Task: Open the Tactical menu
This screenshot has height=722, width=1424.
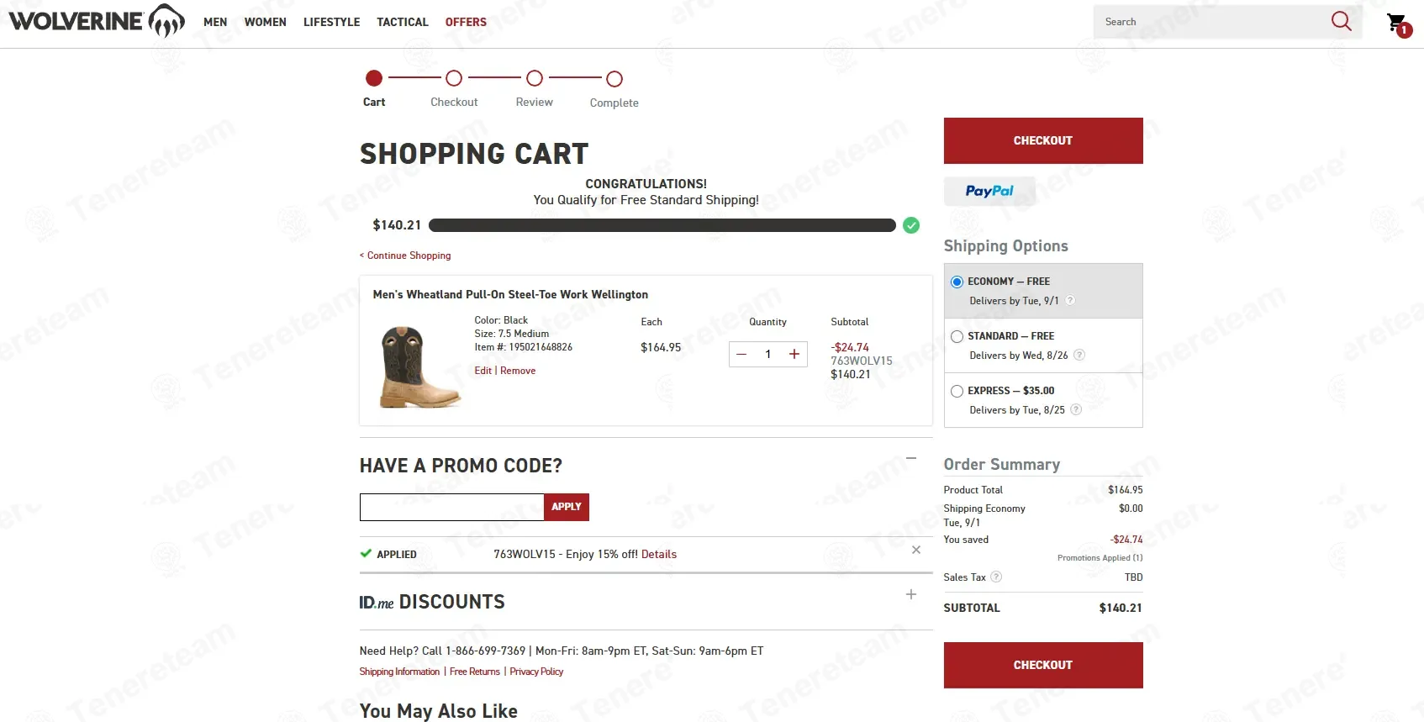Action: 403,22
